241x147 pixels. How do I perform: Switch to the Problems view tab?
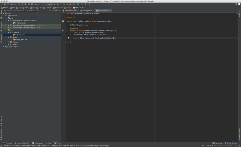[31, 11]
